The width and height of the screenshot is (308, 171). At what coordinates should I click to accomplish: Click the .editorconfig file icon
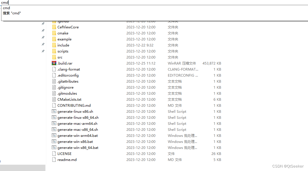(54, 75)
